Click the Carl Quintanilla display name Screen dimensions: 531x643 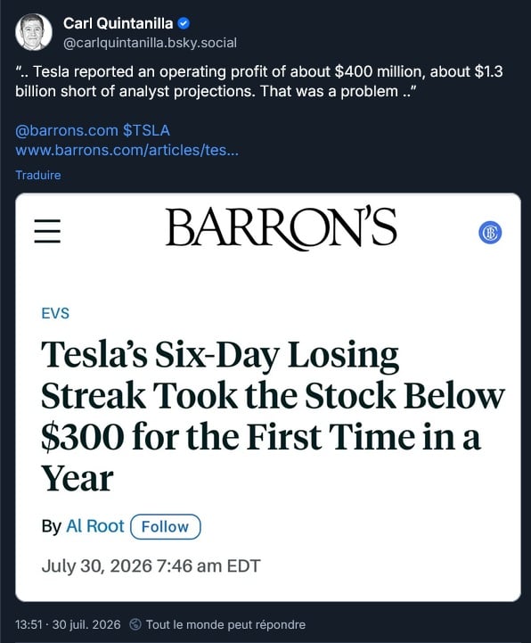pos(118,23)
